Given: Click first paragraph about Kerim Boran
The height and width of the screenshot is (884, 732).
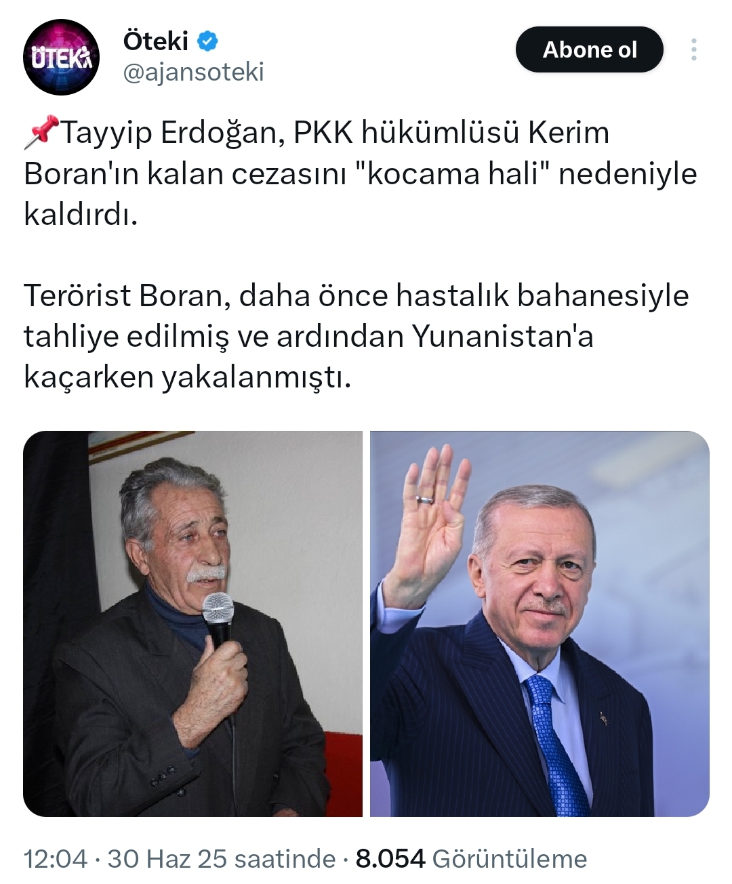Looking at the screenshot, I should point(361,173).
